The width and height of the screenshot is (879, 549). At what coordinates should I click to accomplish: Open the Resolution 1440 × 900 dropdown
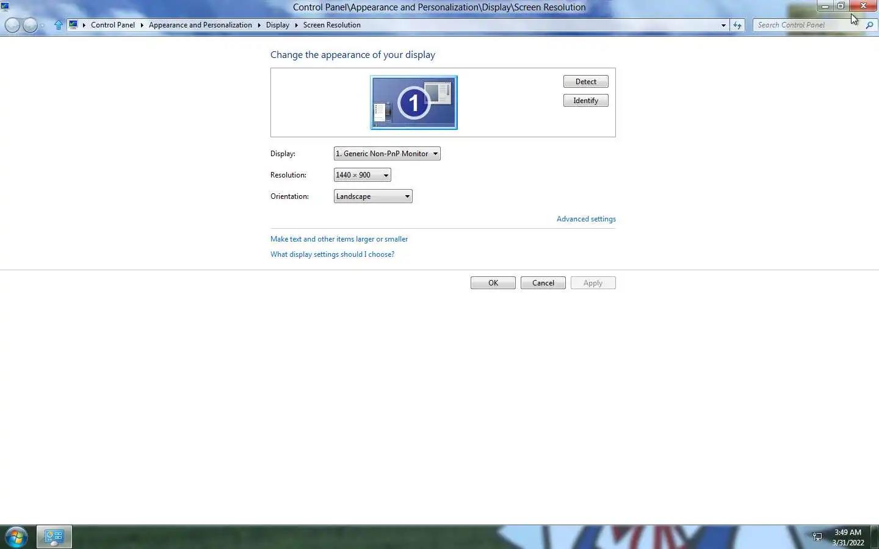(x=363, y=175)
